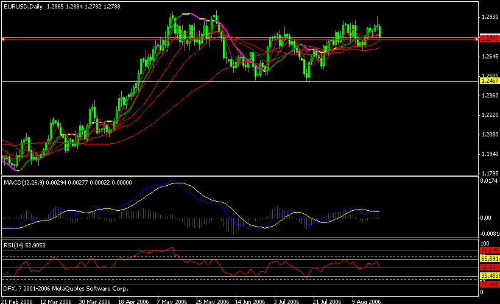Click the 3 Jul 2006 date label

[286, 301]
